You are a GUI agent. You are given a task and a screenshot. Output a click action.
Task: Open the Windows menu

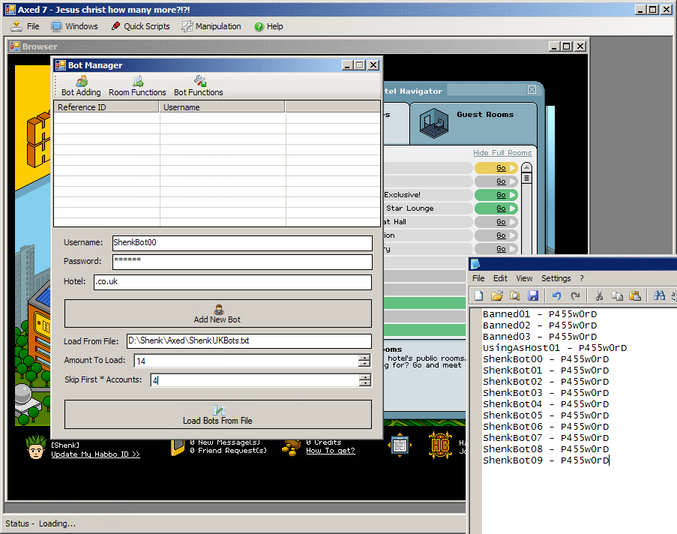tap(75, 26)
